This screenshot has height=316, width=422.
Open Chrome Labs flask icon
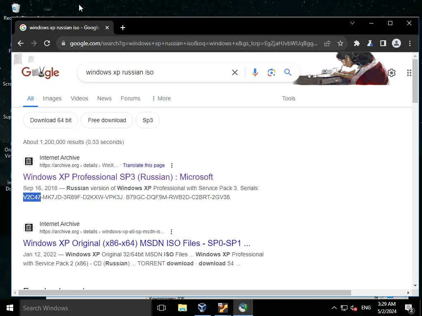[370, 43]
